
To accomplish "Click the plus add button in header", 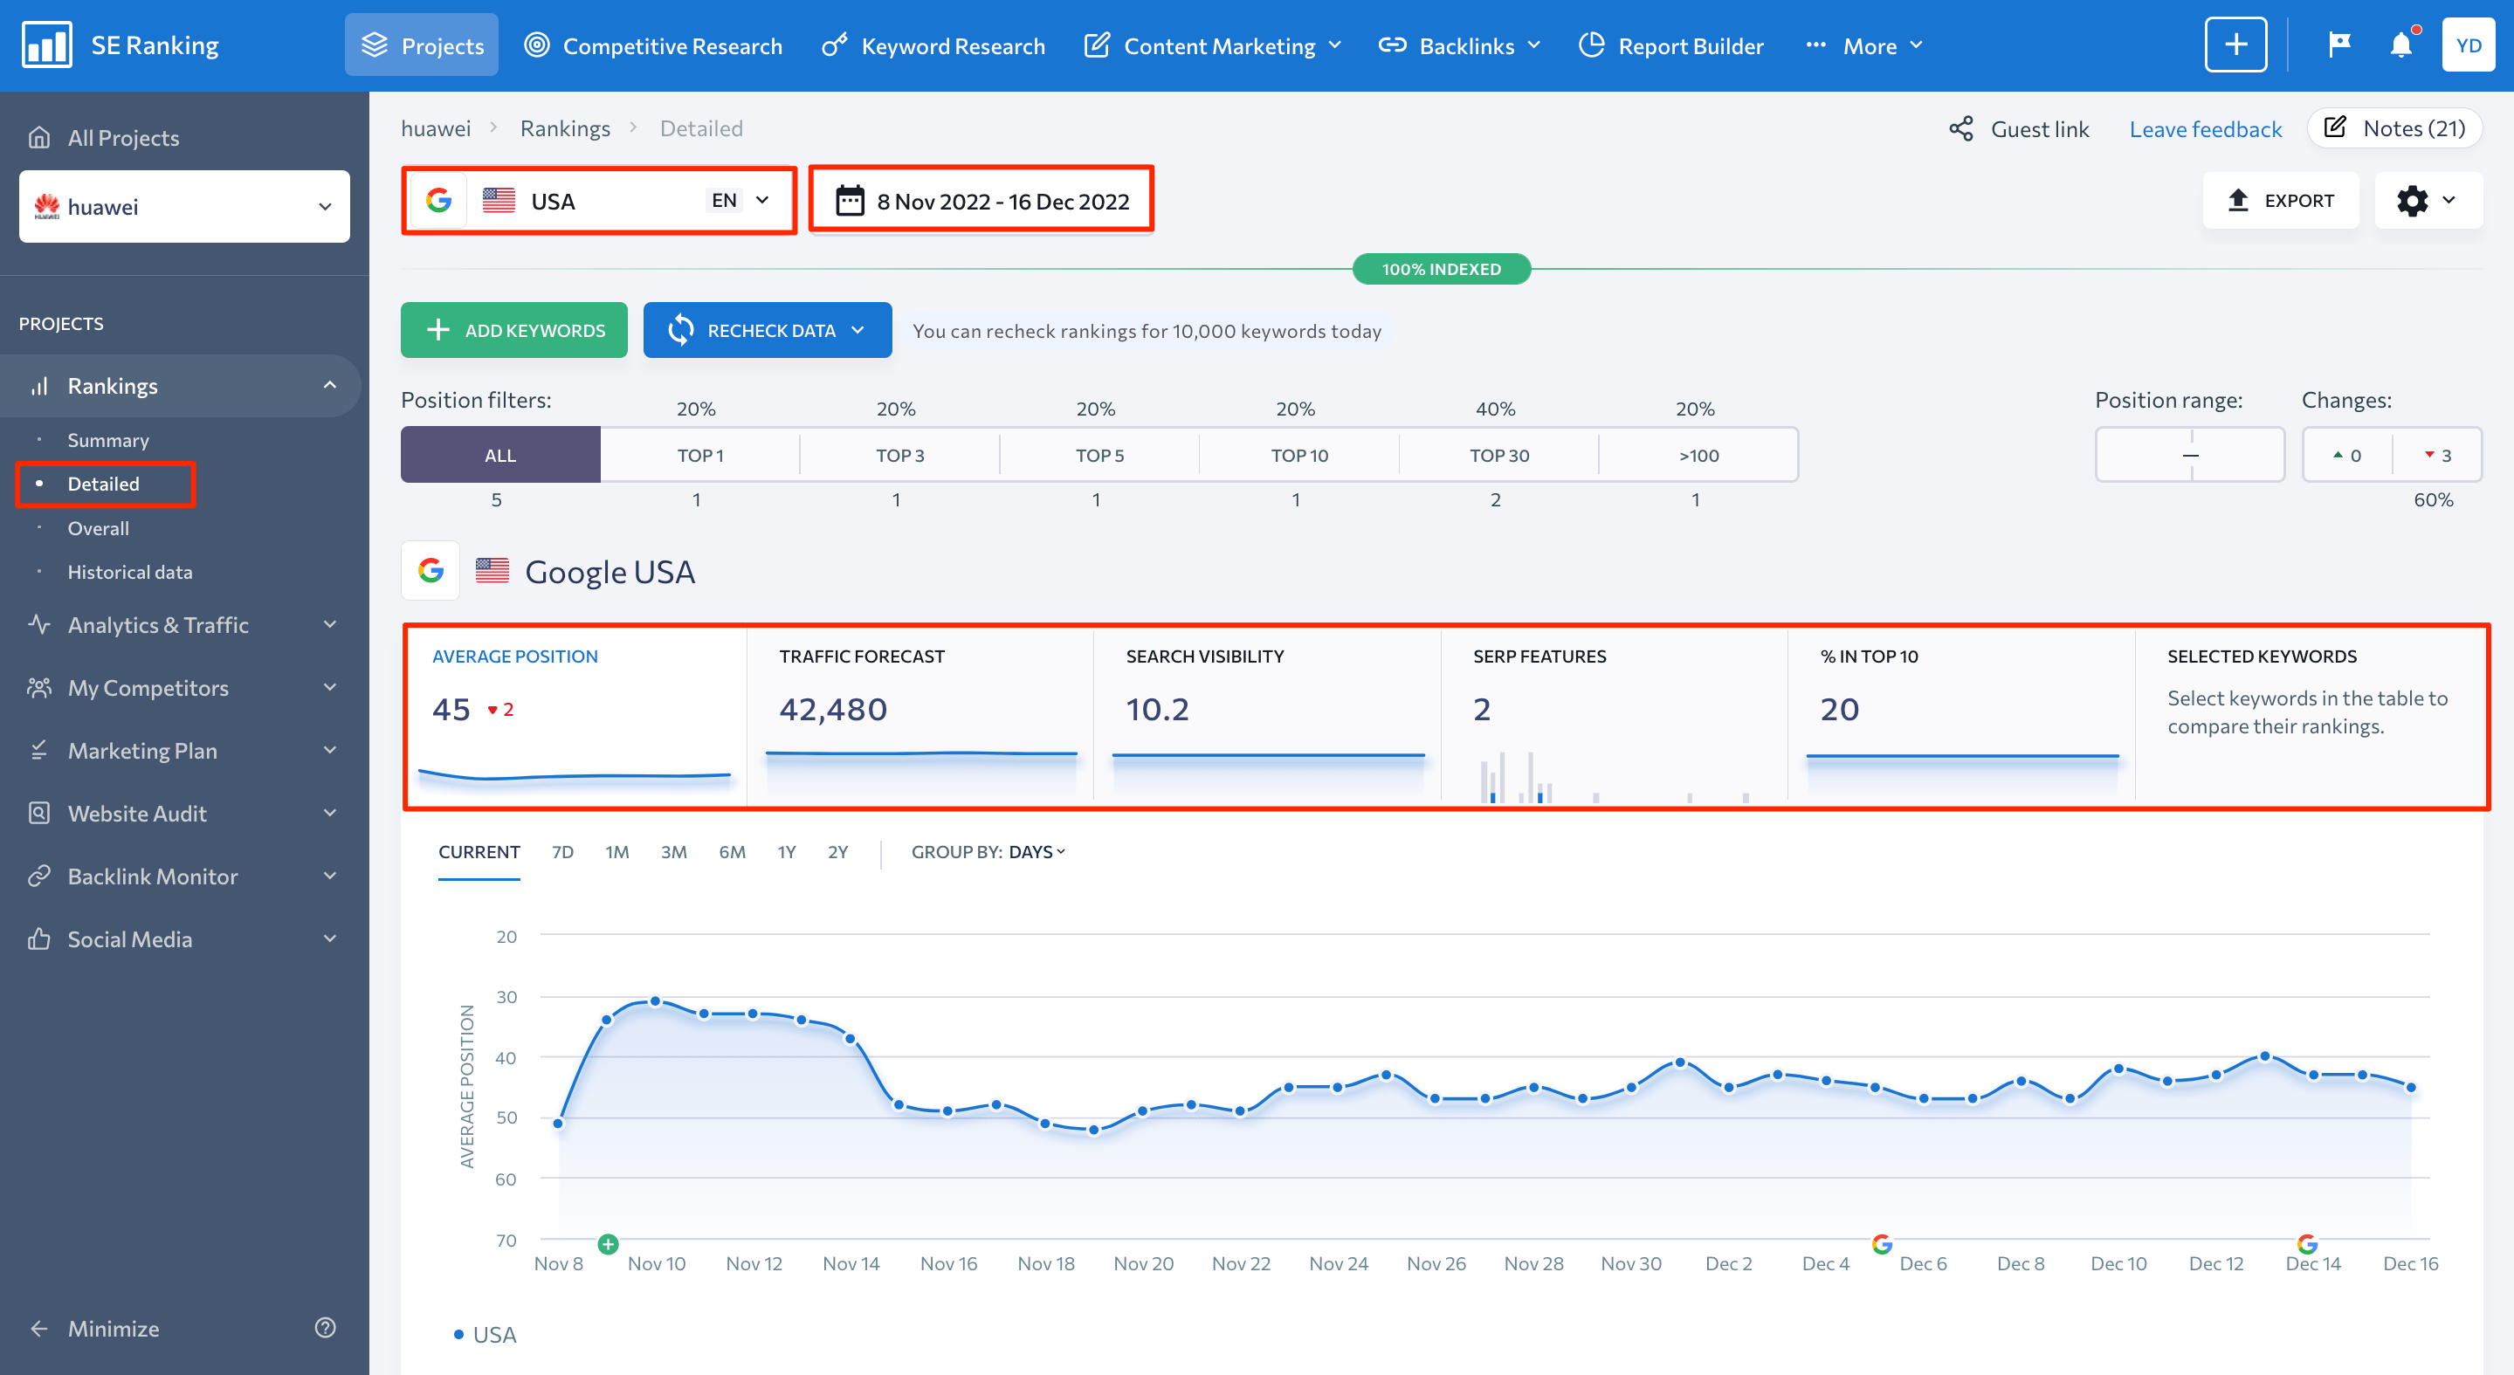I will coord(2235,45).
